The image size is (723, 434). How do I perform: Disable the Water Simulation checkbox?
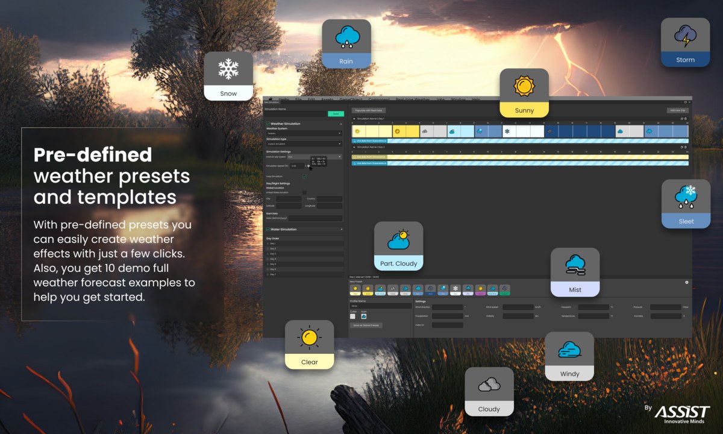[268, 229]
